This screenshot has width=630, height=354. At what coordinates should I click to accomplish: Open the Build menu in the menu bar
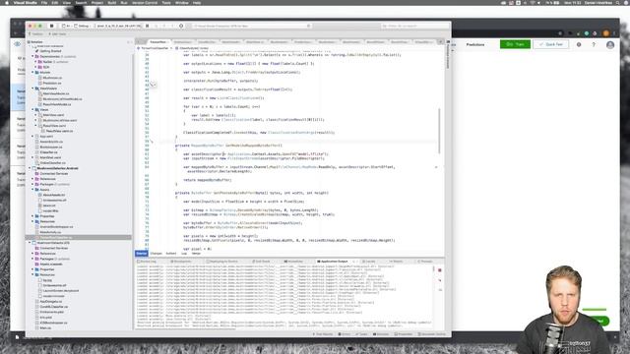pyautogui.click(x=112, y=2)
